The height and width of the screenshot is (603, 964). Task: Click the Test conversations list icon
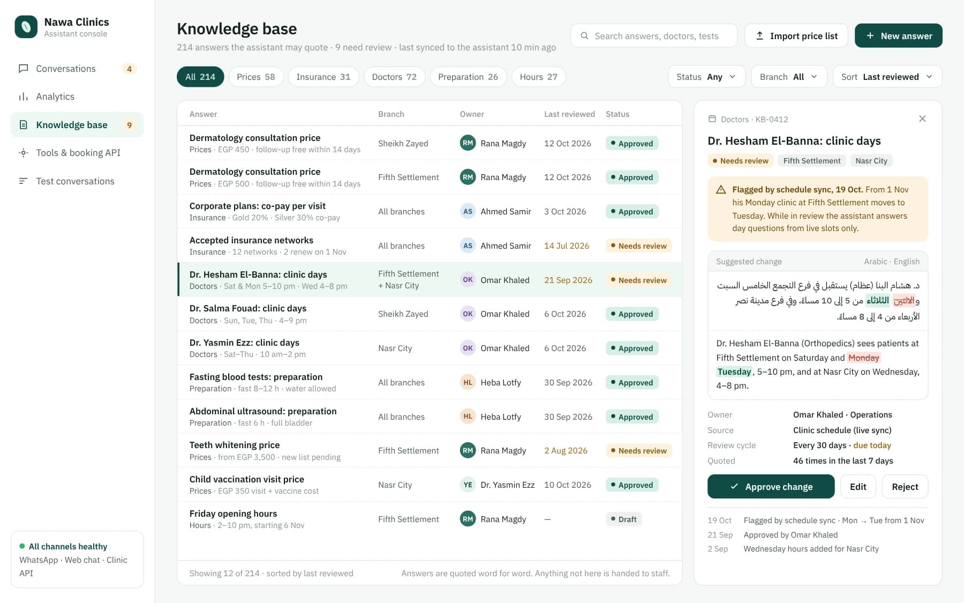23,181
